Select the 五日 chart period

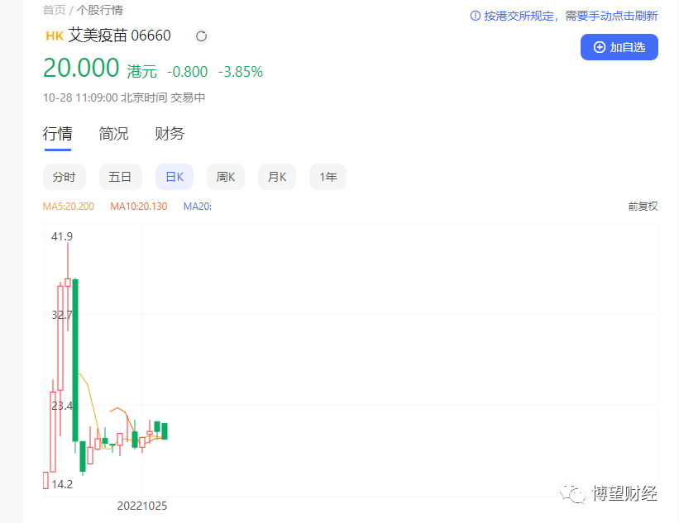(121, 177)
